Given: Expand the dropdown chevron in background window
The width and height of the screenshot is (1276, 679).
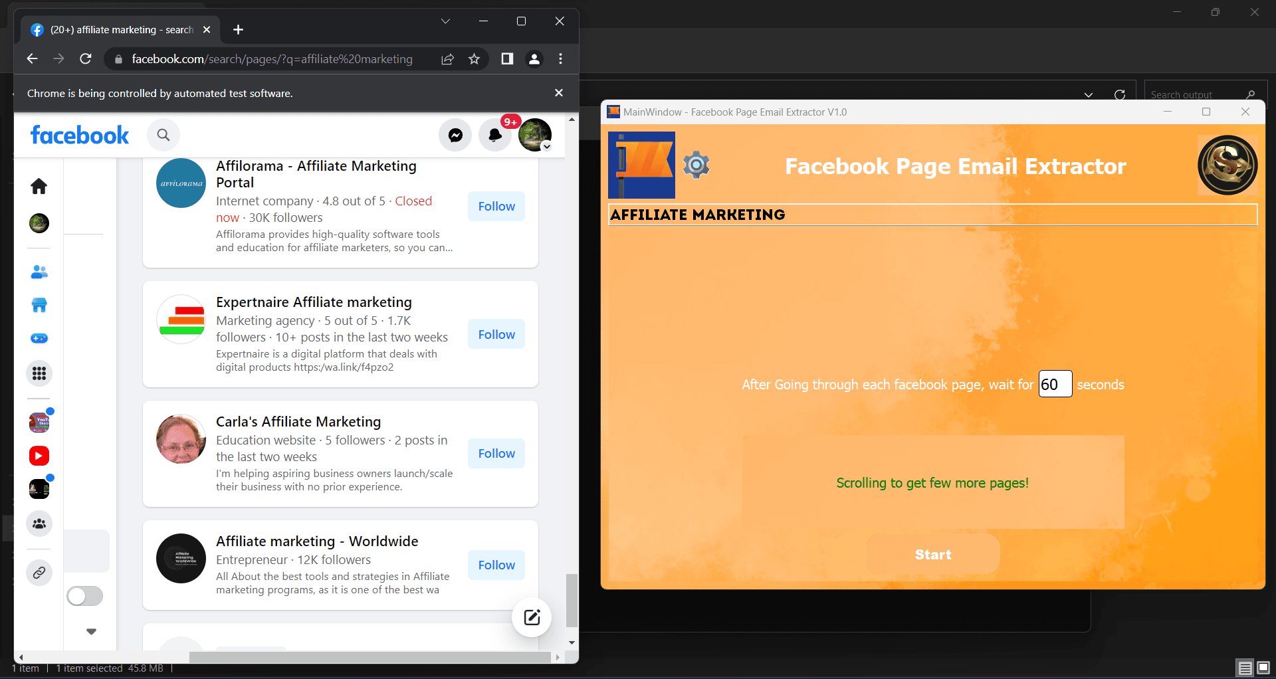Looking at the screenshot, I should point(1089,95).
